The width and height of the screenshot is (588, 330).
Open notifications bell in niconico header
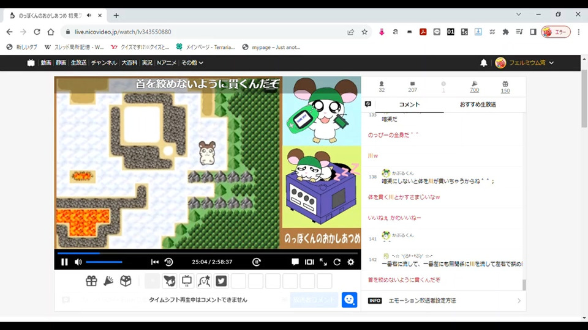click(x=484, y=63)
